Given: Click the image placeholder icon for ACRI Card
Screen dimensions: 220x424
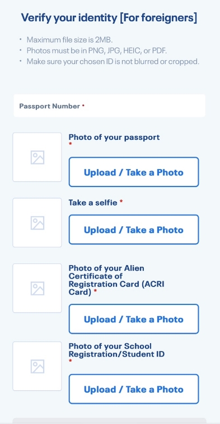Looking at the screenshot, I should point(37,288).
